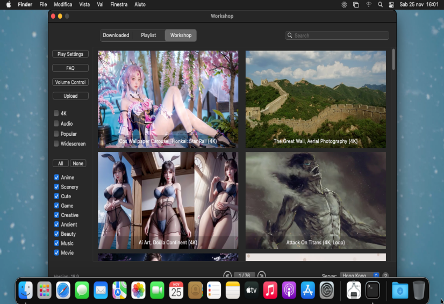
Task: Go to the next wallpaper page
Action: point(261,275)
